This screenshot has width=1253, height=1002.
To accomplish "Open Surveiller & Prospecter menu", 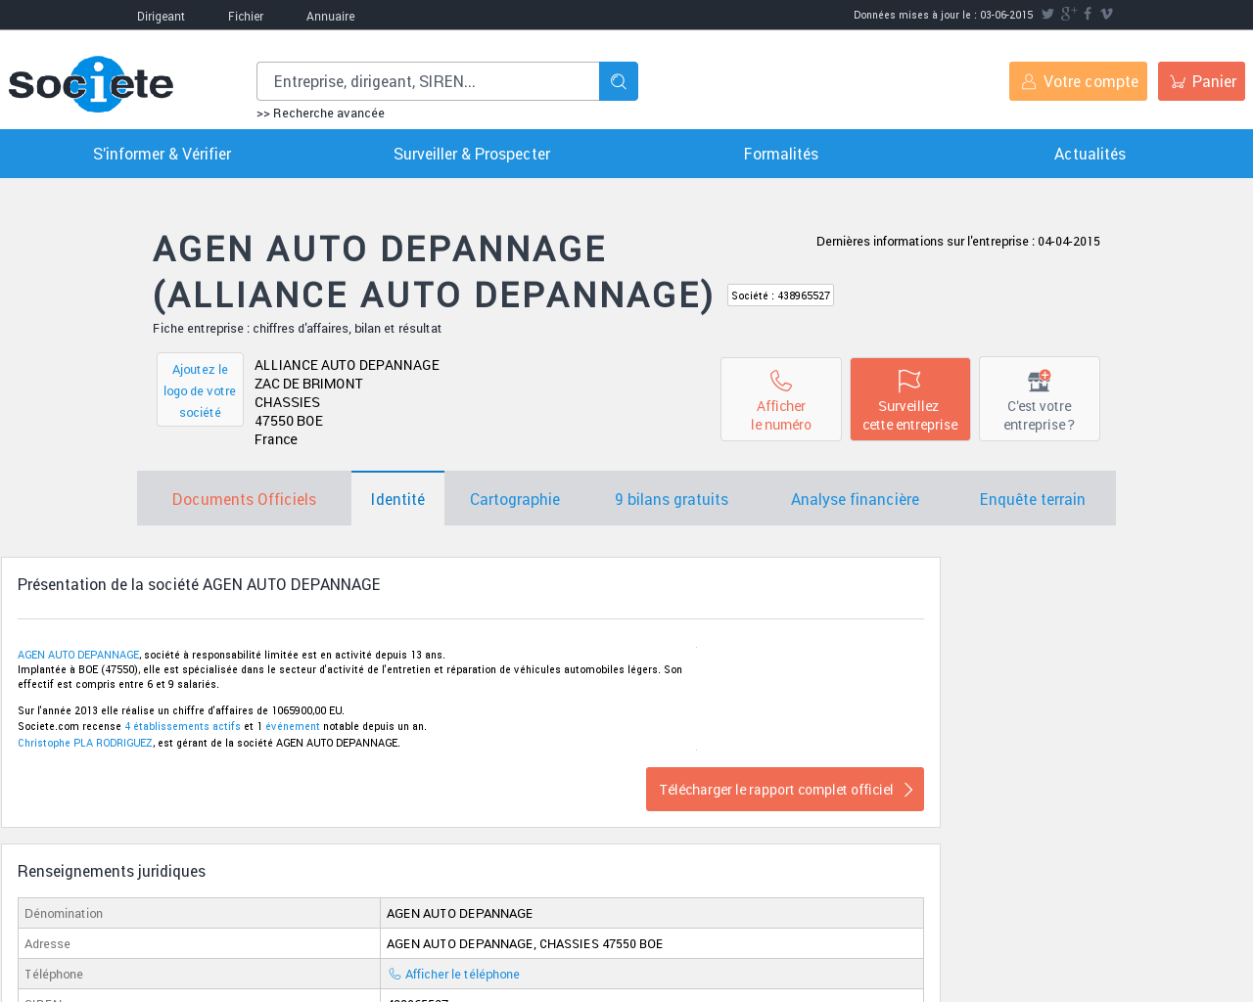I will click(472, 154).
